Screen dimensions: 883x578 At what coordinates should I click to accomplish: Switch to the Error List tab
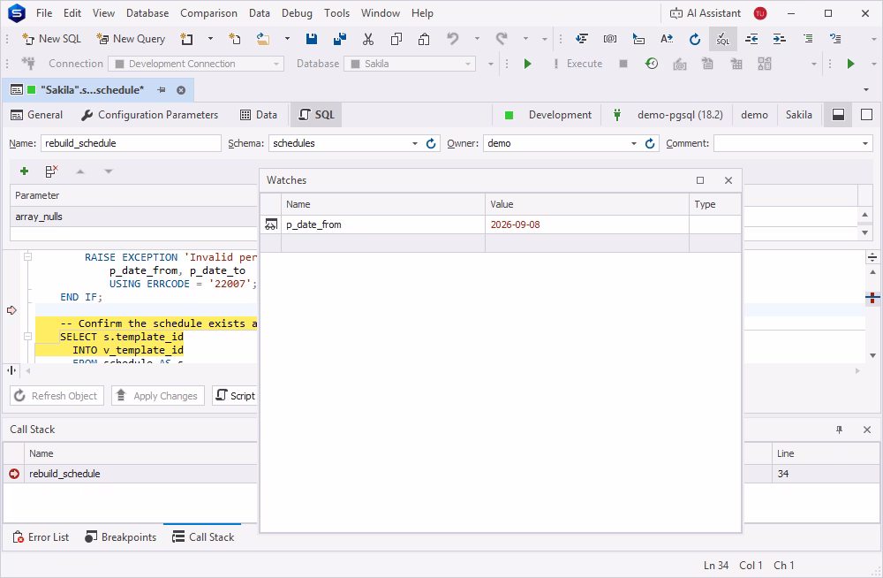click(41, 537)
